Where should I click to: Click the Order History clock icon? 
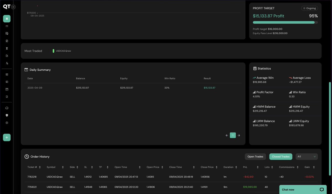(27, 156)
